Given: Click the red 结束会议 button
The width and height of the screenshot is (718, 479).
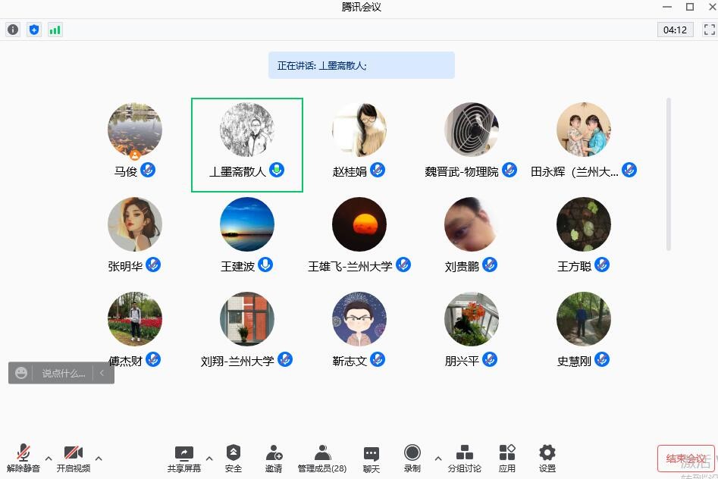Looking at the screenshot, I should [685, 459].
